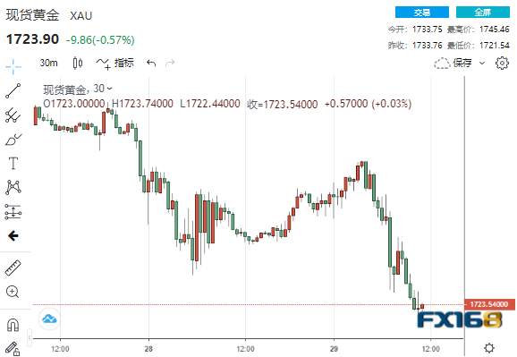
Task: Activate the text annotation tool
Action: 13,164
